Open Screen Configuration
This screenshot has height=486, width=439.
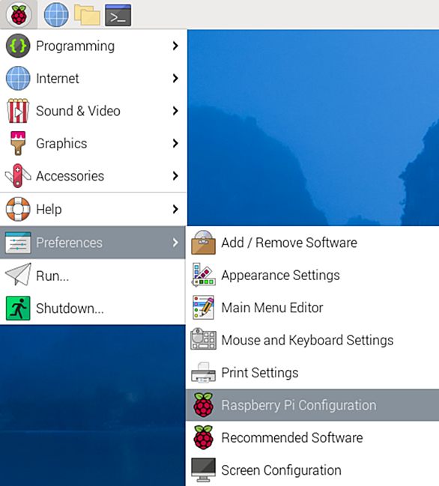312,470
